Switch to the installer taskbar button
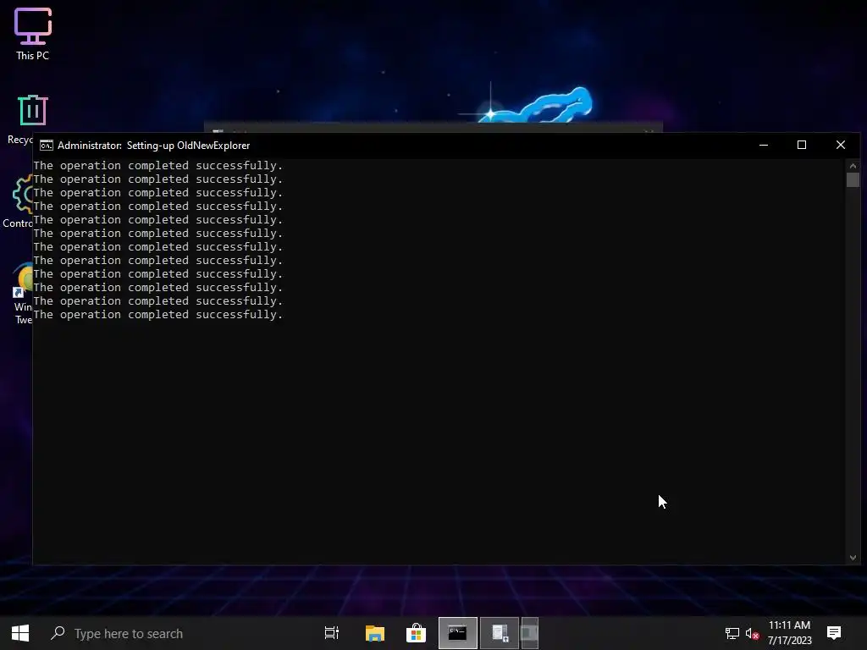Screen dimensions: 867x650 500,633
